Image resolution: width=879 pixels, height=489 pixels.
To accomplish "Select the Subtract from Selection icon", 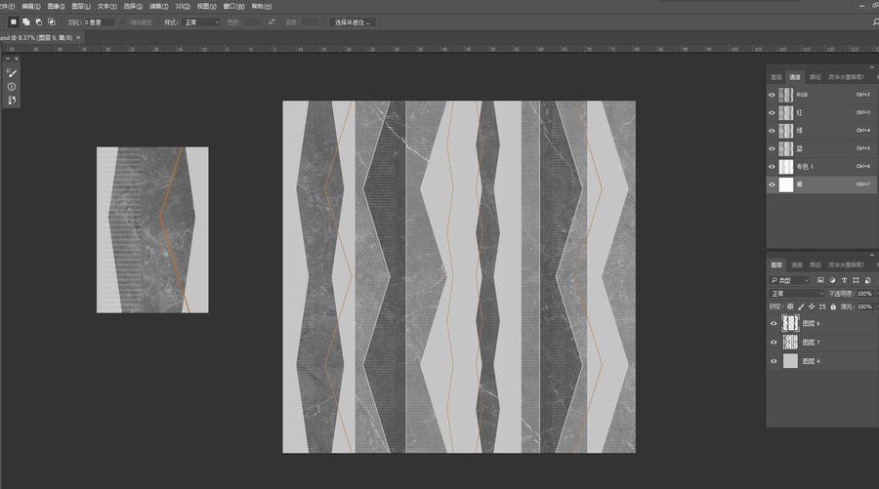I will point(39,21).
